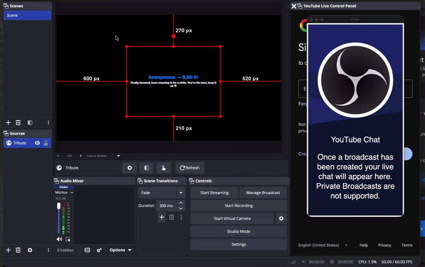Click the Scenes panel dock icon
Screen dimensions: 425x267
click(x=6, y=6)
